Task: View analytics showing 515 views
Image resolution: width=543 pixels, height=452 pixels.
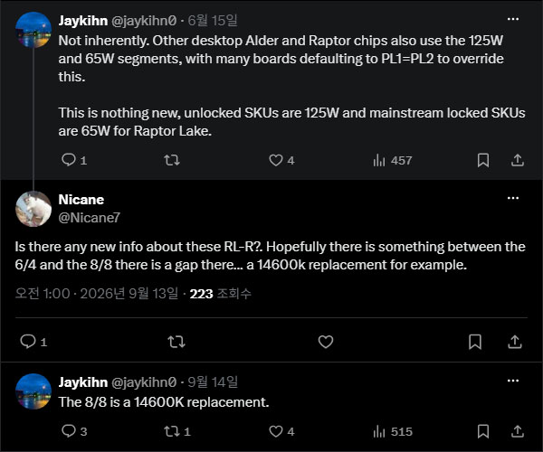Action: (x=393, y=431)
